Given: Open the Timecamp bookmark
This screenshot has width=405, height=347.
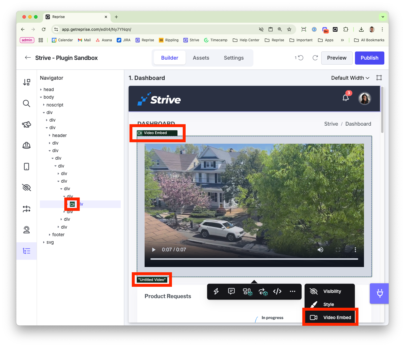Looking at the screenshot, I should coord(216,40).
